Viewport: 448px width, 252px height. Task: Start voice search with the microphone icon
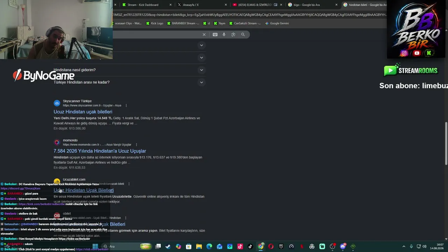point(224,34)
